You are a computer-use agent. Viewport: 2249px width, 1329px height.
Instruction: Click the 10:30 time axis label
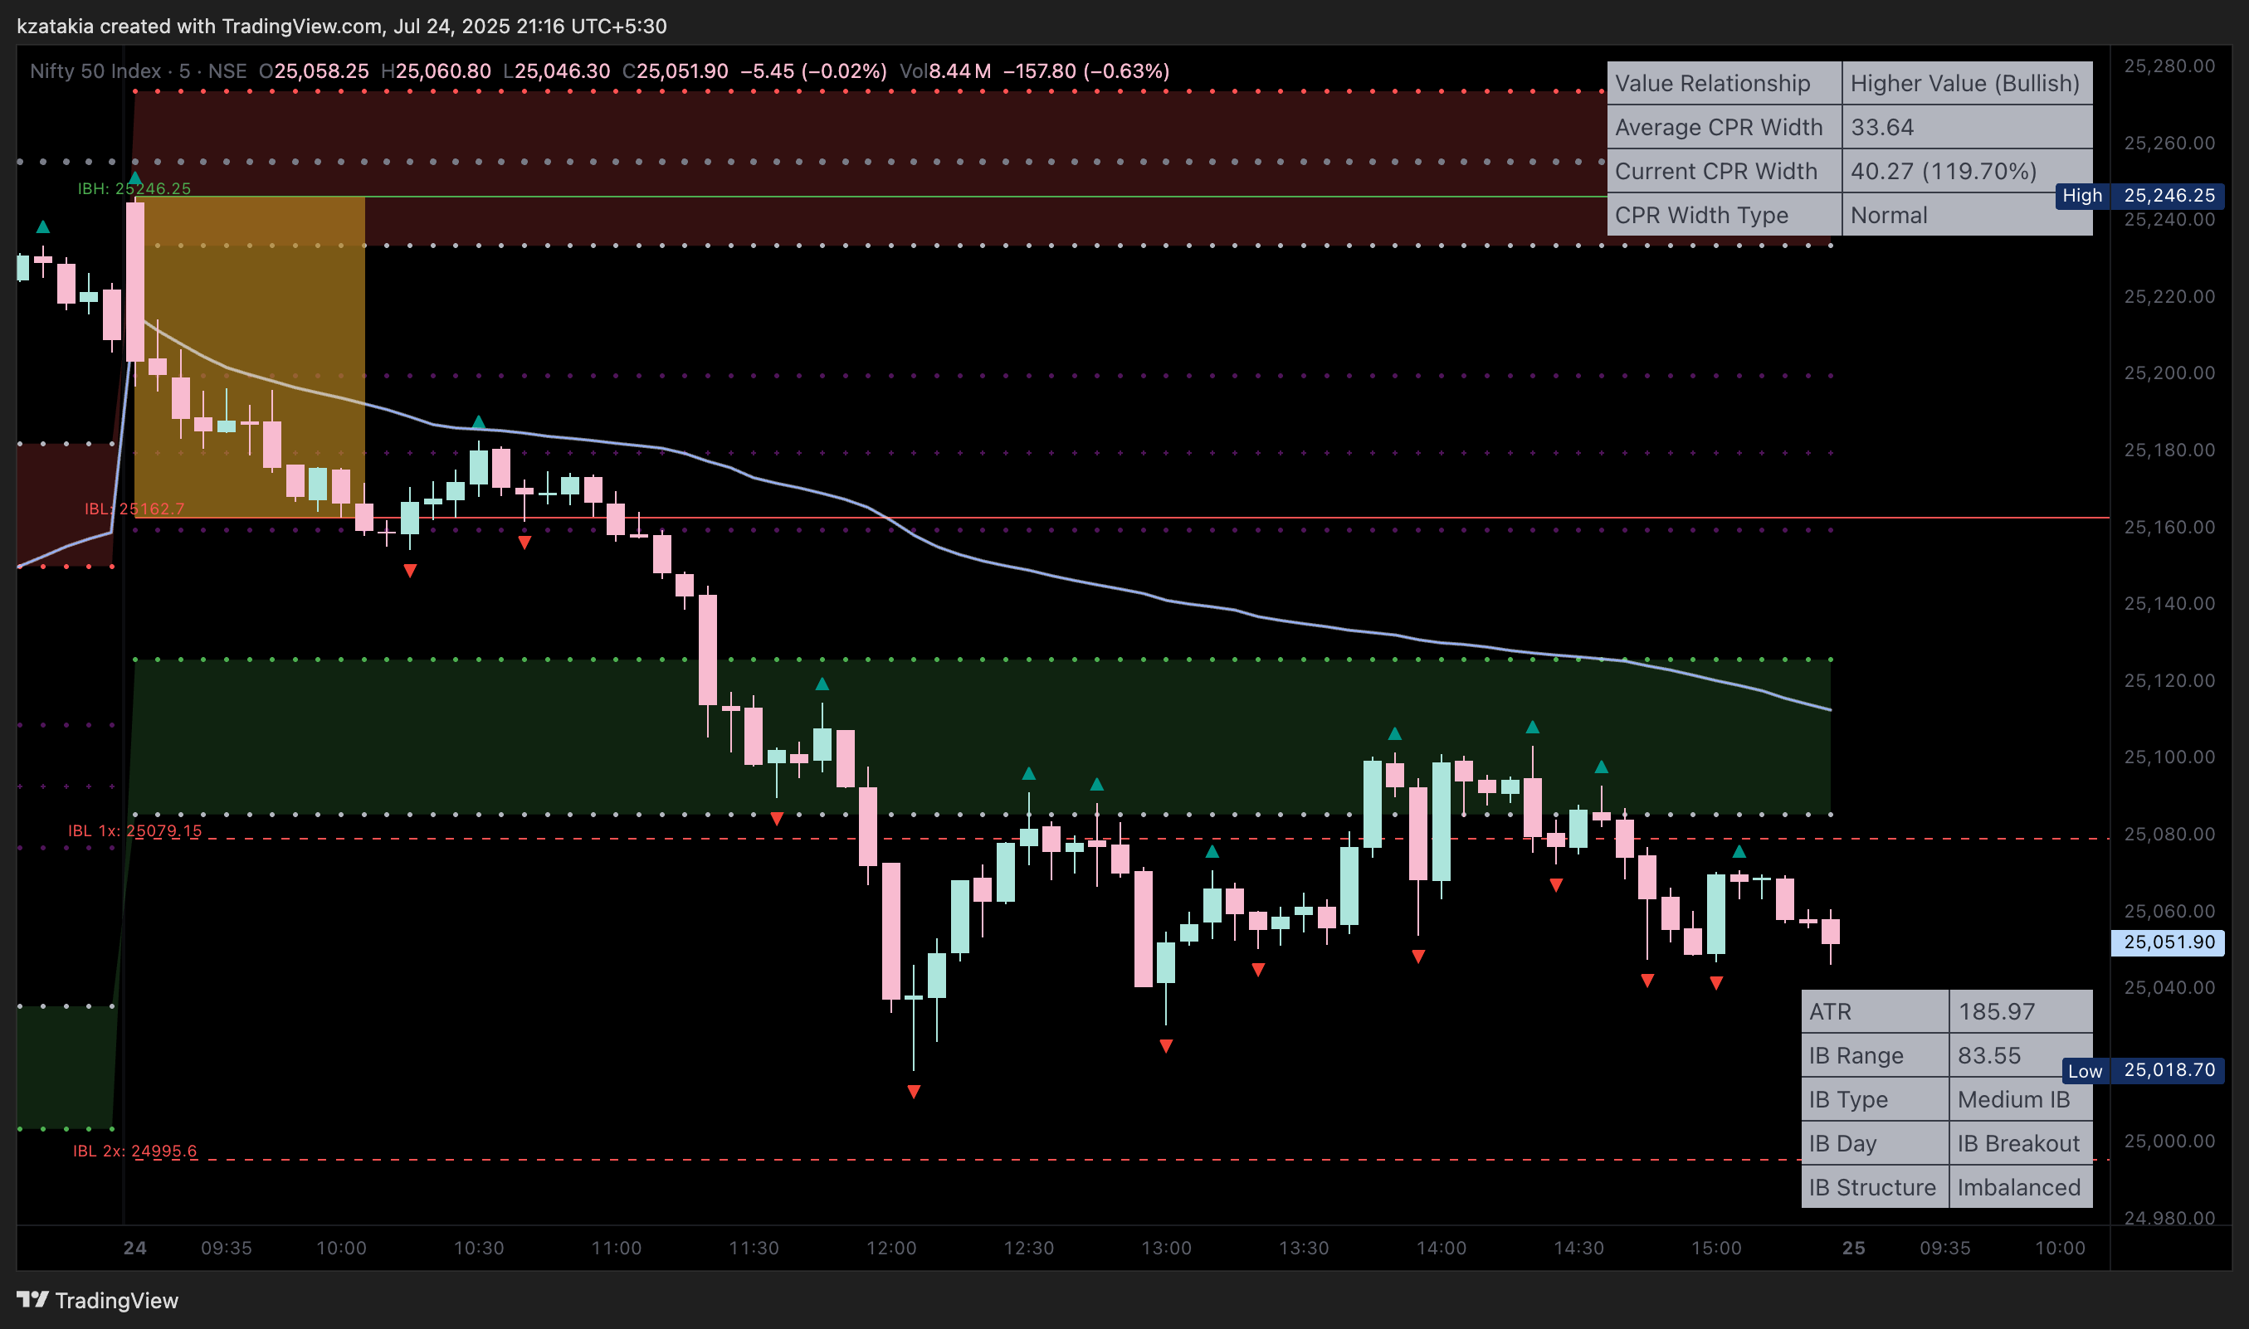click(x=479, y=1248)
